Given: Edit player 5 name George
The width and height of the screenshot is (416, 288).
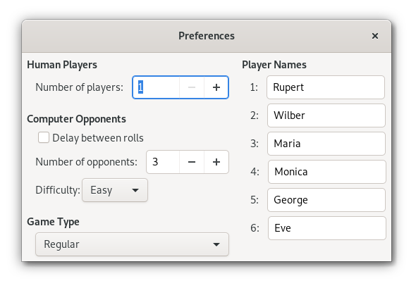Looking at the screenshot, I should 326,200.
